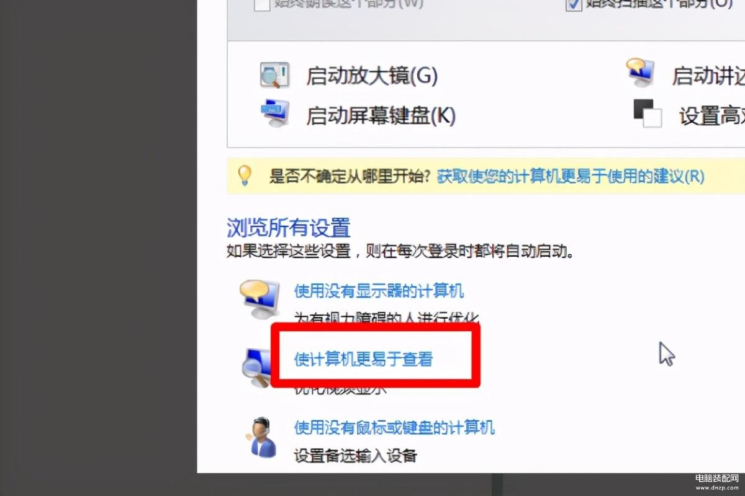Start On-Screen Keyboard via 启动屏幕键盘(K)
Image resolution: width=745 pixels, height=496 pixels.
click(x=381, y=115)
